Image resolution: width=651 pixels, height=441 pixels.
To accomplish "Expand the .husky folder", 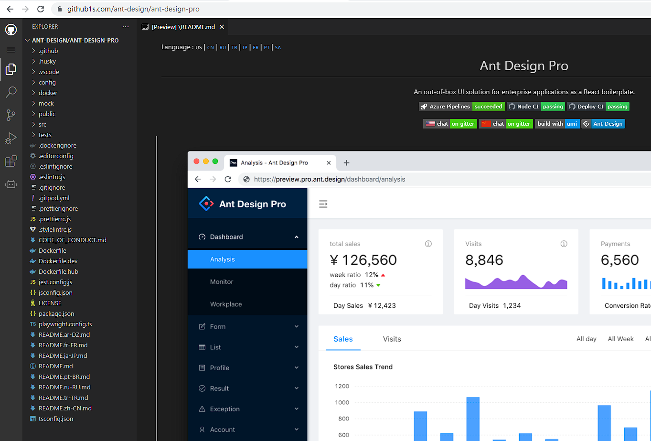I will click(80, 62).
